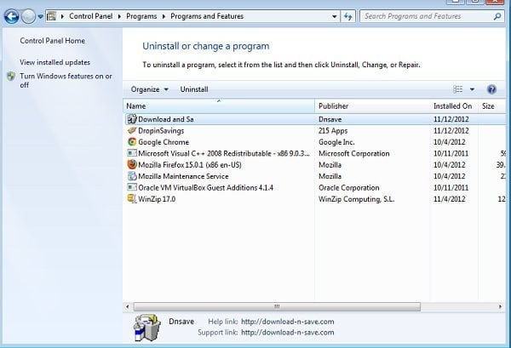Click the Control Panel icon in address bar
Viewport: 511px width, 348px height.
(51, 16)
